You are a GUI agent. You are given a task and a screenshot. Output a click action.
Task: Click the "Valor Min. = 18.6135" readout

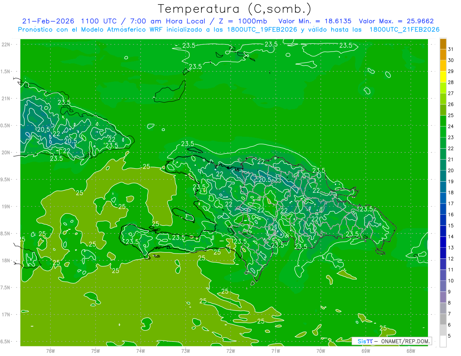[315, 21]
